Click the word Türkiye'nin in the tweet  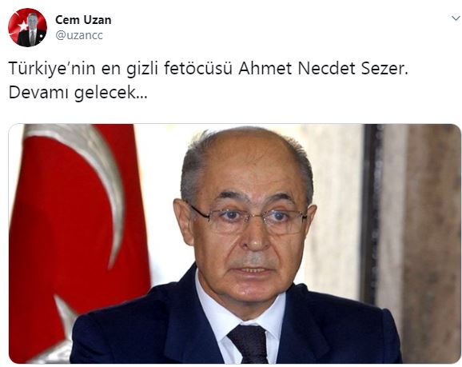pyautogui.click(x=52, y=69)
